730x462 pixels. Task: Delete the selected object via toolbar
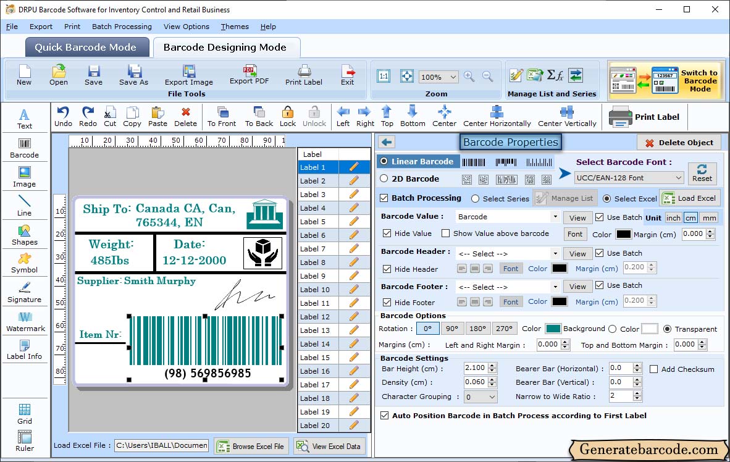point(185,117)
